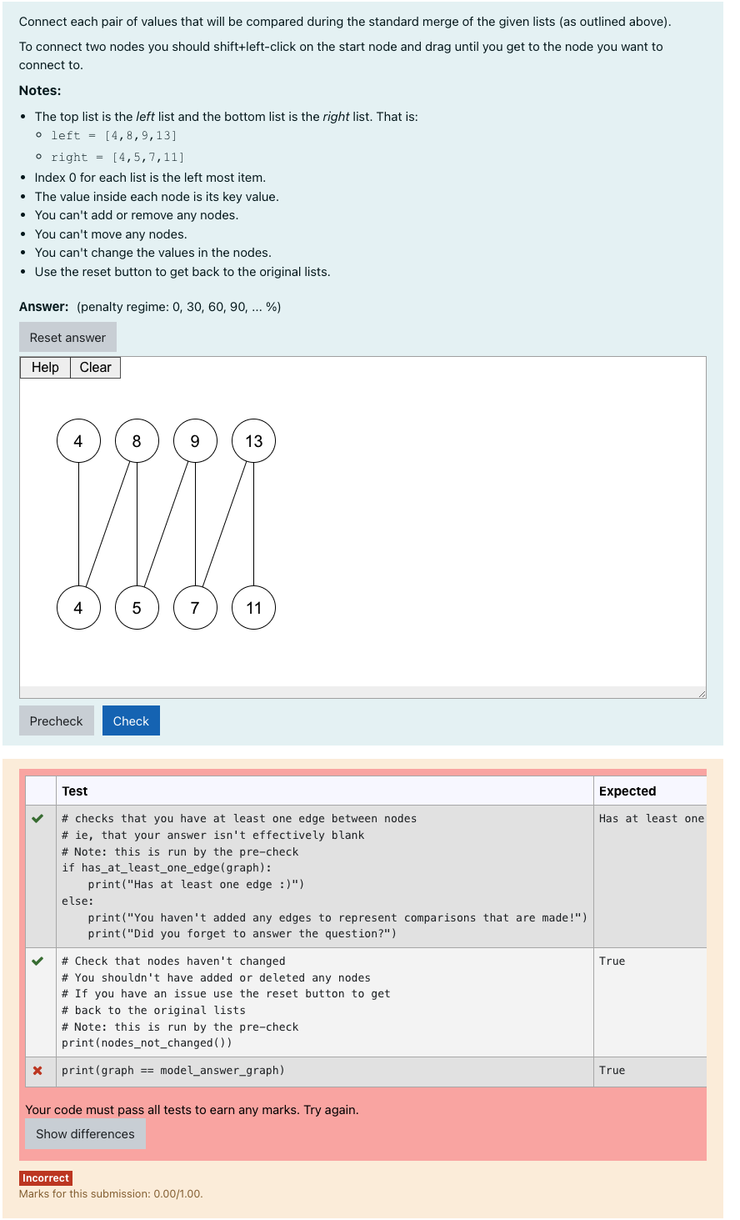The width and height of the screenshot is (740, 1220).
Task: Select the bottom node labeled 11
Action: pos(253,608)
